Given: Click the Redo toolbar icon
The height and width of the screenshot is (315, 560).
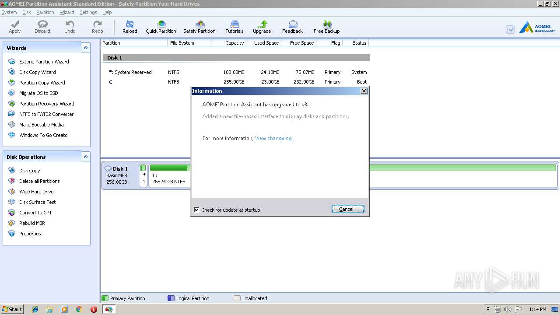Looking at the screenshot, I should tap(98, 27).
